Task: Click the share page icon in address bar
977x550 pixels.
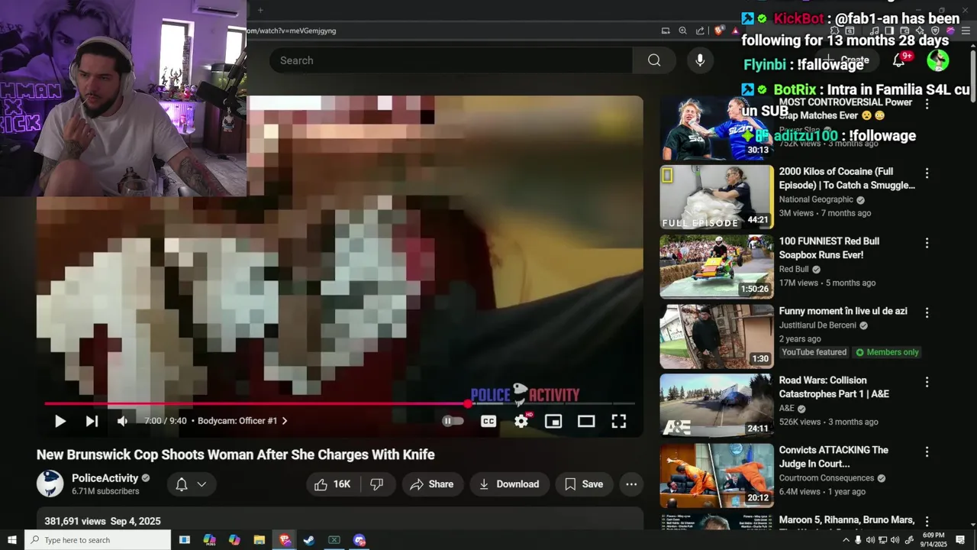Action: (700, 31)
